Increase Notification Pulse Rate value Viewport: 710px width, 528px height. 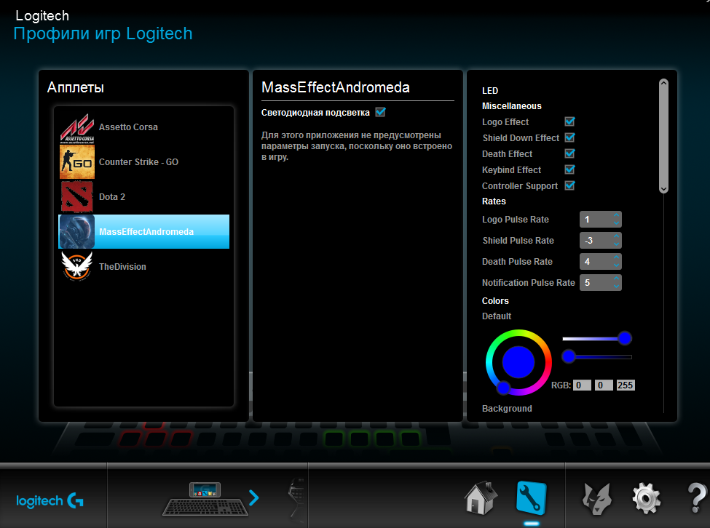(616, 279)
